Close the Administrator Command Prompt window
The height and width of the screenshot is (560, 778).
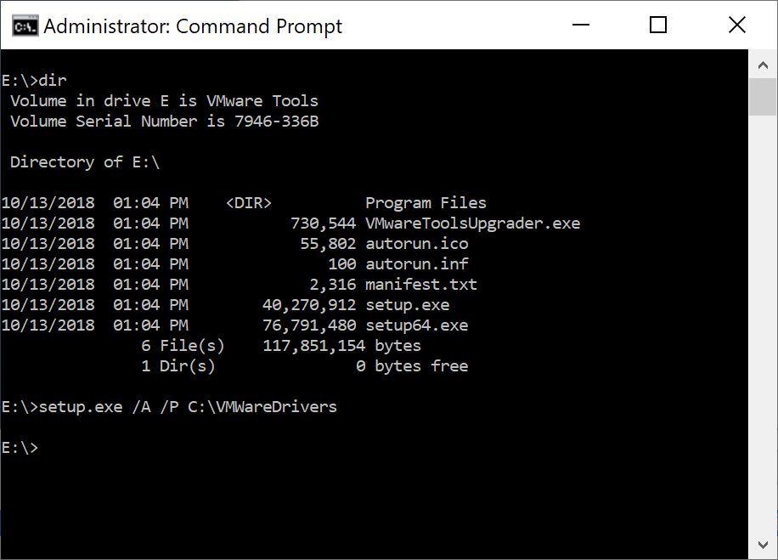click(737, 25)
